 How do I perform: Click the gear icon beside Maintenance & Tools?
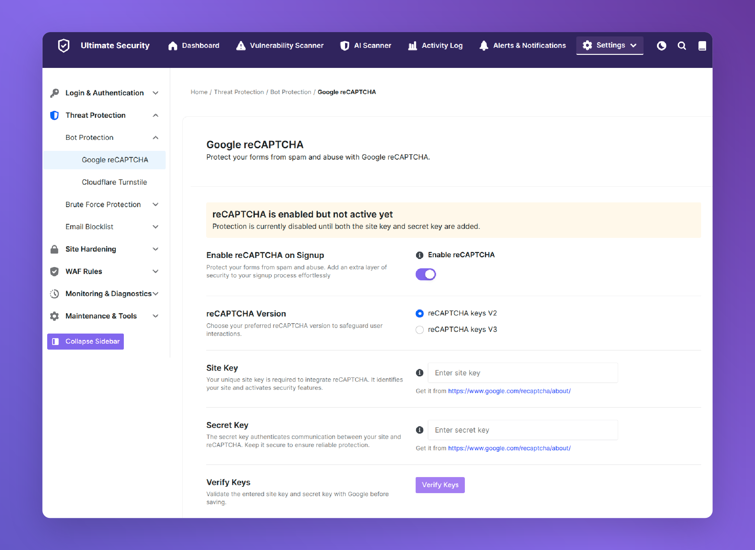pos(54,316)
